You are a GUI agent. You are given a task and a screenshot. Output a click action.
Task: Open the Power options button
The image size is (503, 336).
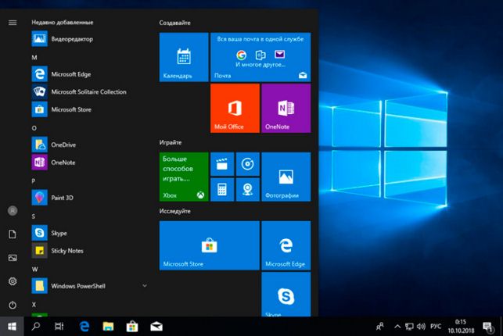pos(13,305)
